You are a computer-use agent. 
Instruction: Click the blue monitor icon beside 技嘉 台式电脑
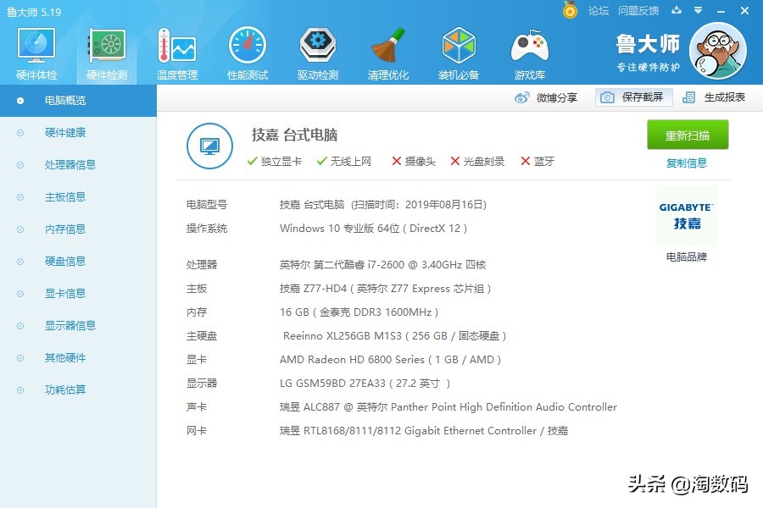209,144
